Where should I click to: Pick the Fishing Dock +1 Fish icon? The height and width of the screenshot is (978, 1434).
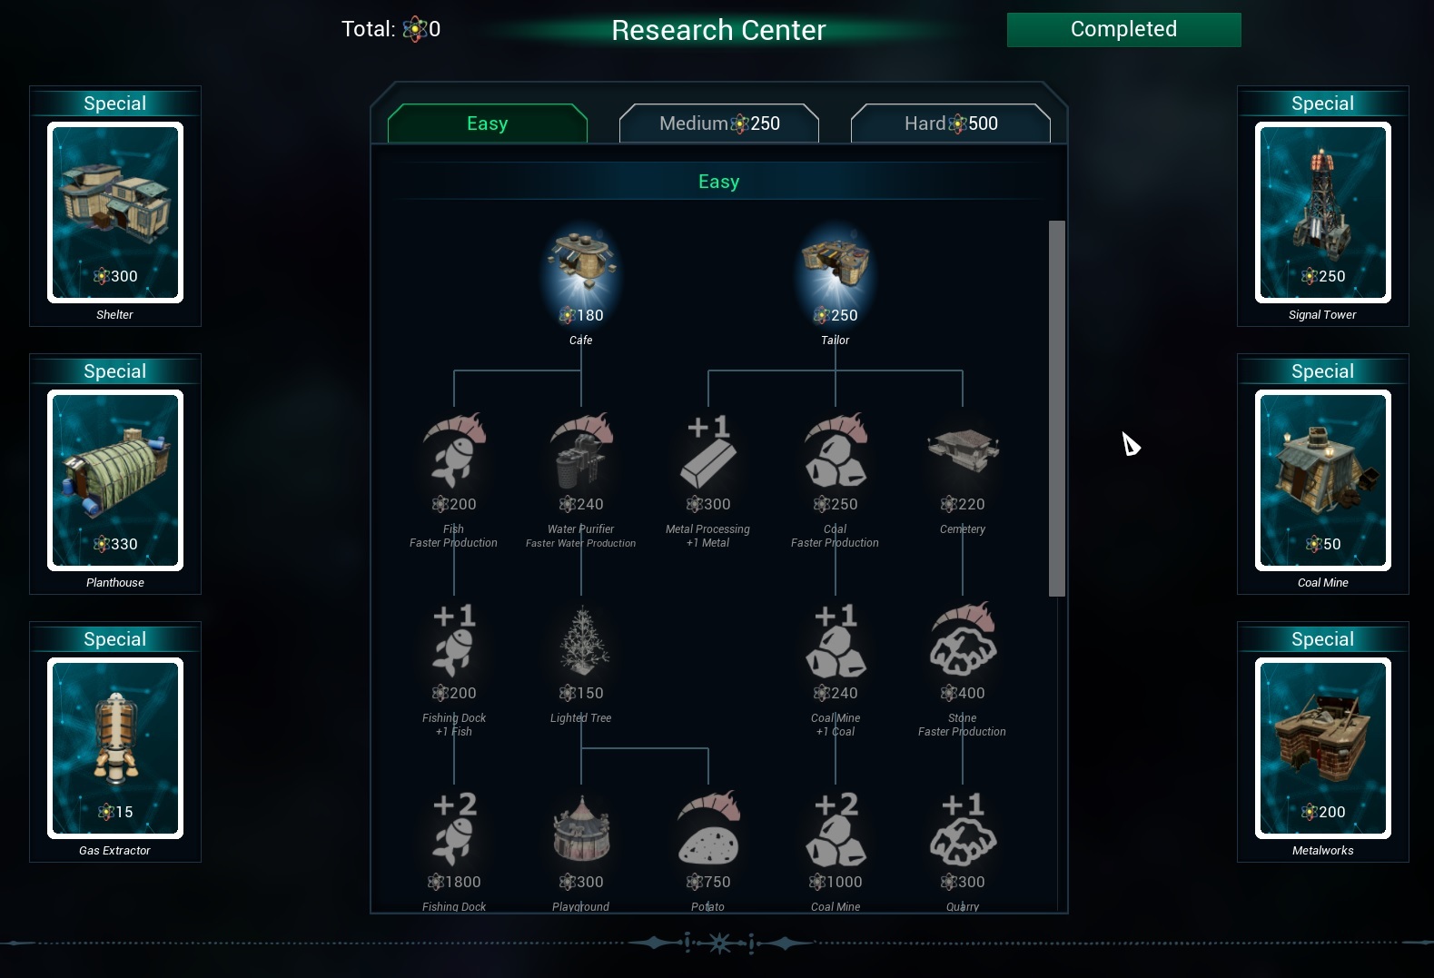[x=454, y=640]
